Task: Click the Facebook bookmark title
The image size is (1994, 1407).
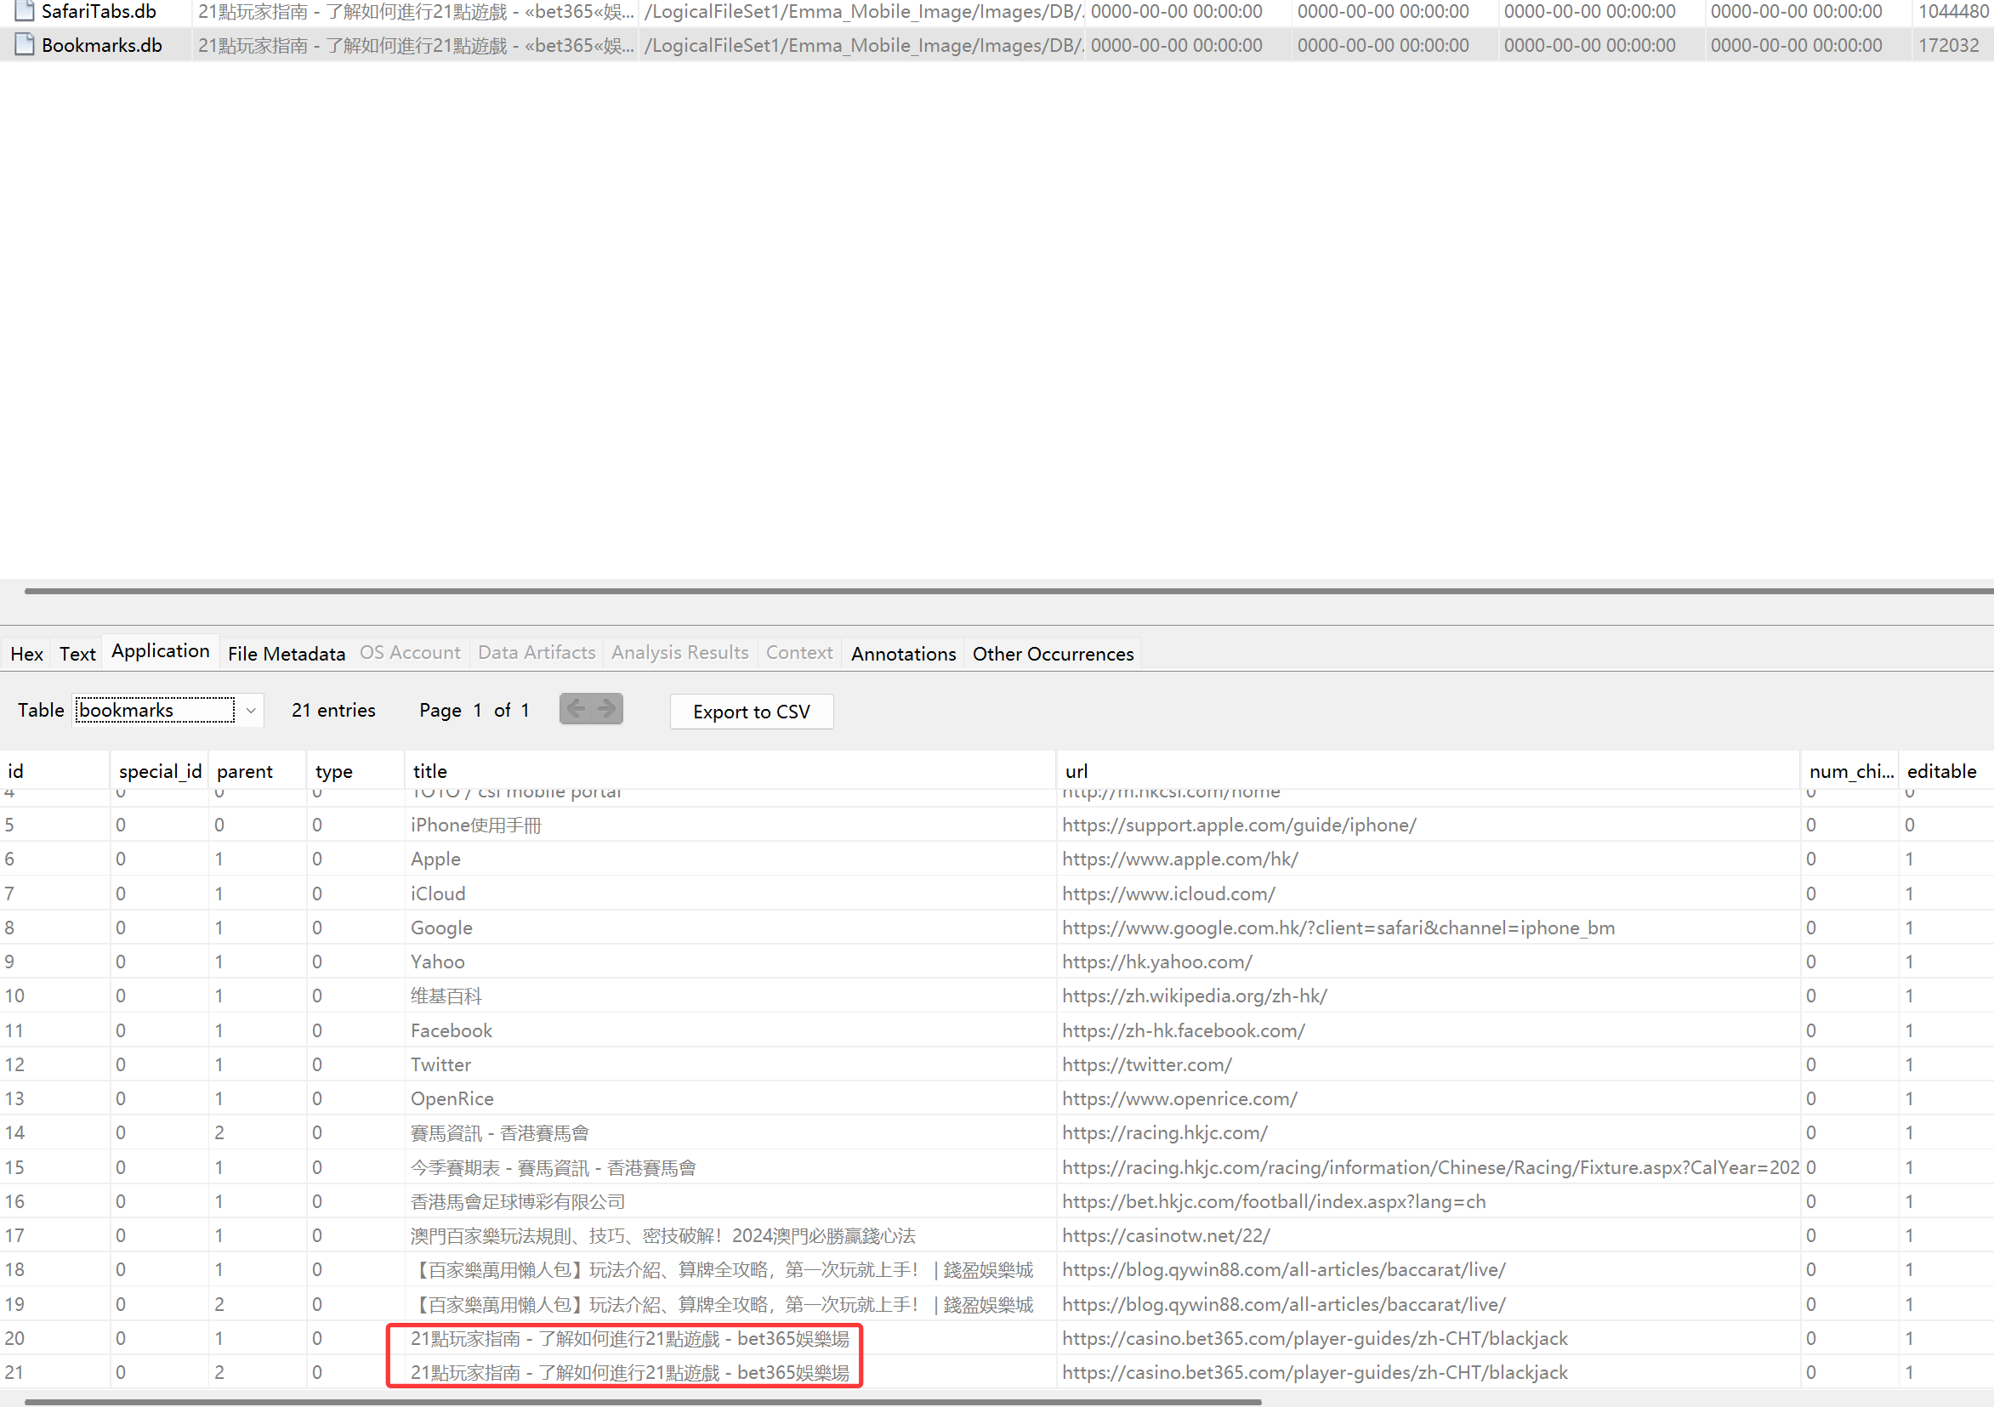Action: [452, 1030]
